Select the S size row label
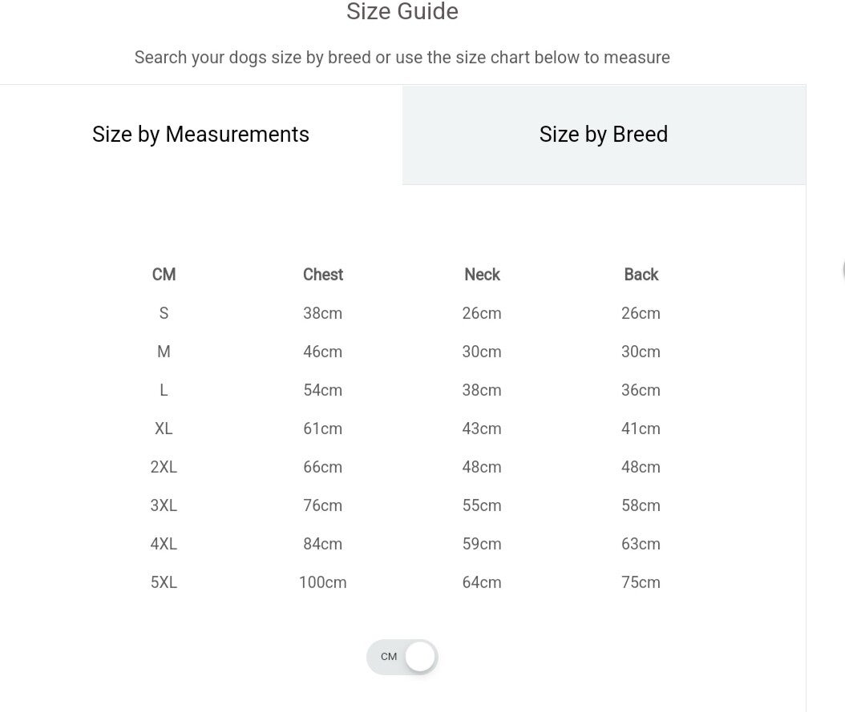Screen dimensions: 845x712 point(164,313)
